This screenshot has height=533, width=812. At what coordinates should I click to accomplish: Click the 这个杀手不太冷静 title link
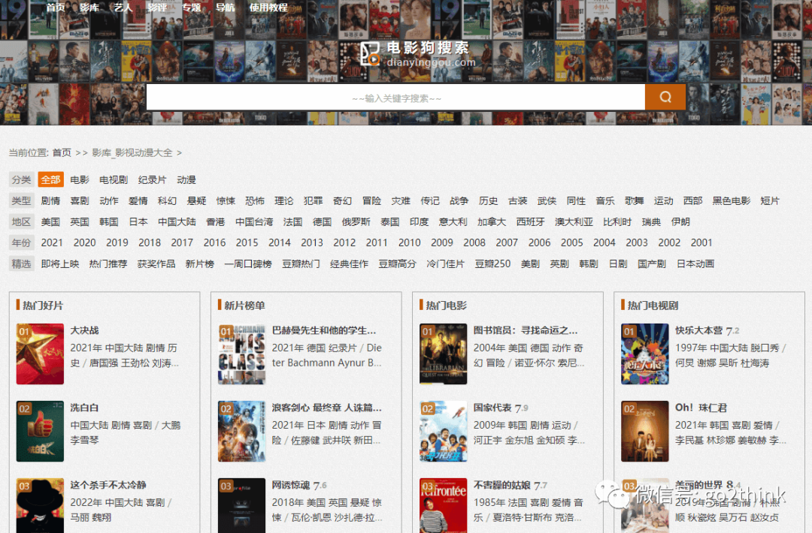coord(108,485)
